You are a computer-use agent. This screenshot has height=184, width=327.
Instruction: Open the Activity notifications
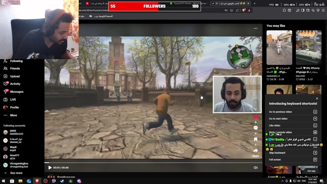[12, 84]
